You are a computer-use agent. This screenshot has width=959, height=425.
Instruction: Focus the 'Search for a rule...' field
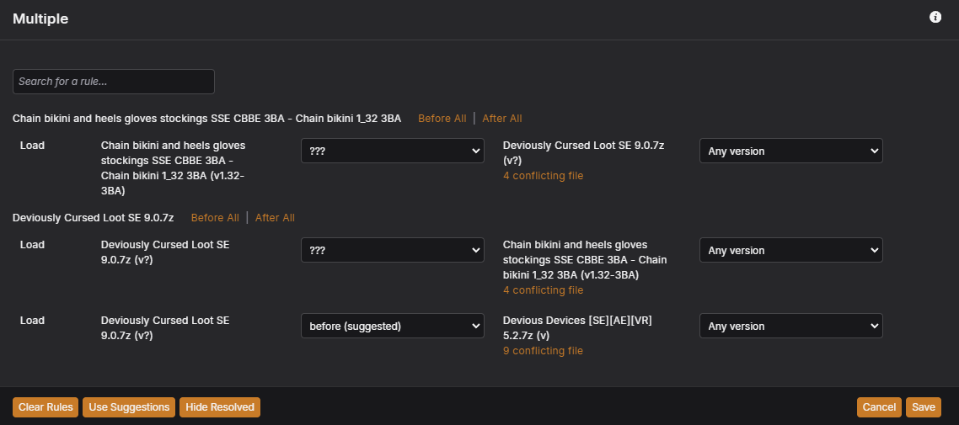(114, 82)
